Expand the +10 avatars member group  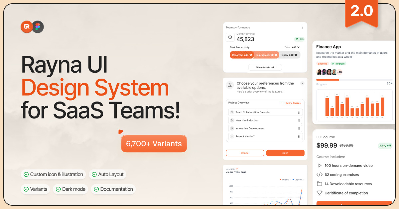[339, 72]
